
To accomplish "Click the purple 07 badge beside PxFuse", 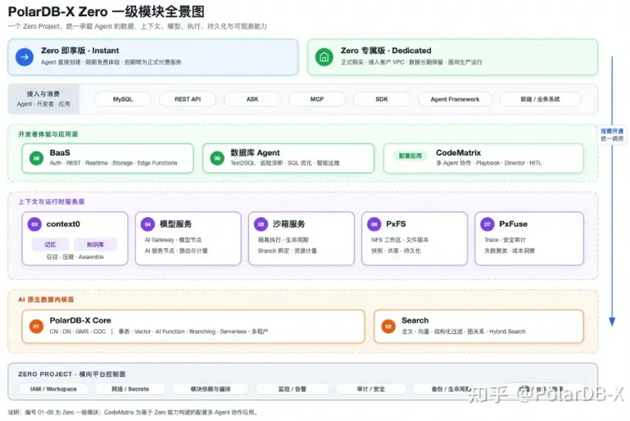I will [487, 224].
